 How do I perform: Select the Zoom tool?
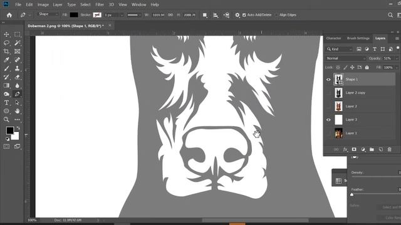(x=6, y=119)
